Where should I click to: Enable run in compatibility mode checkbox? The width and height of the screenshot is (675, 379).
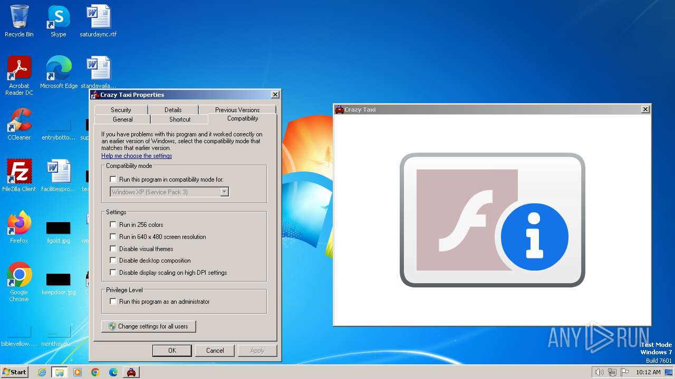113,179
